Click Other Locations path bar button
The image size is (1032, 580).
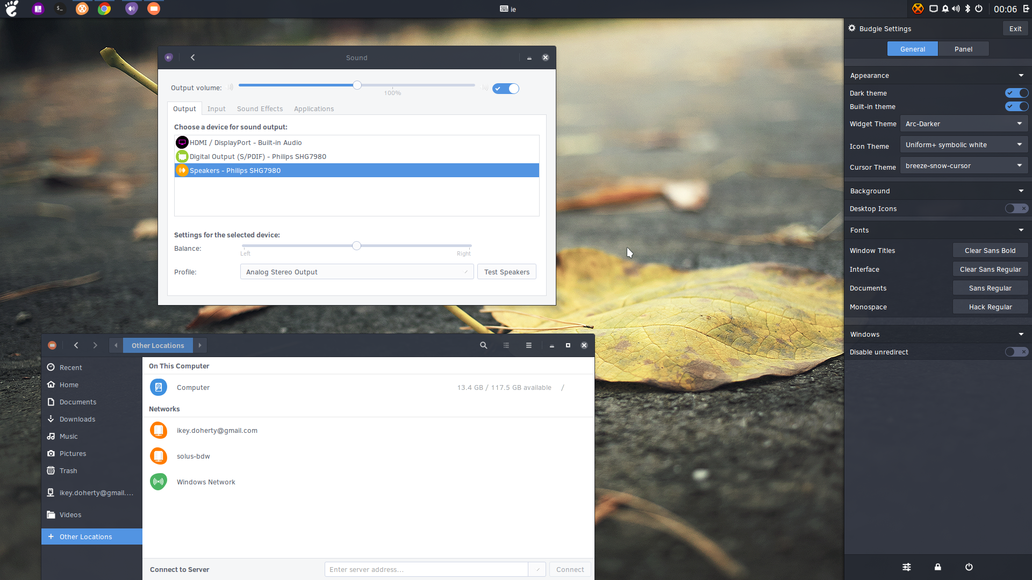(x=158, y=345)
